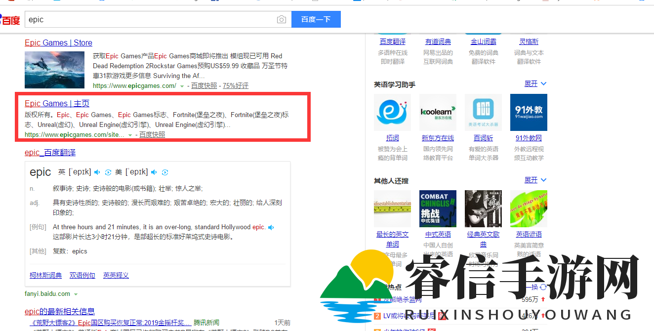Click the repeat-play icon after British phonetic
654x331 pixels.
pos(108,172)
